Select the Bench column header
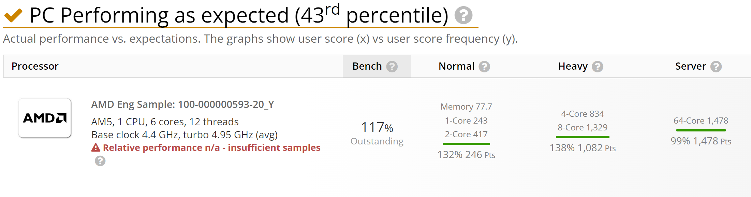The image size is (751, 197). tap(367, 66)
